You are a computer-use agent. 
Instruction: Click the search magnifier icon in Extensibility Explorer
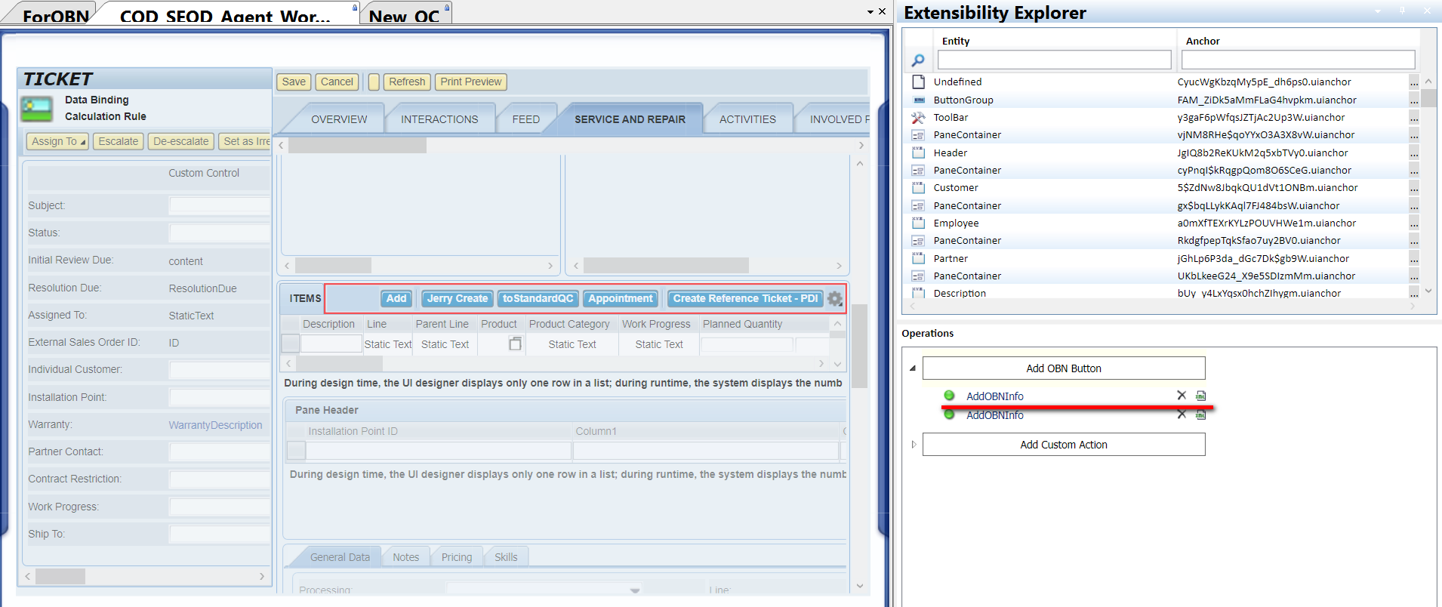point(918,60)
